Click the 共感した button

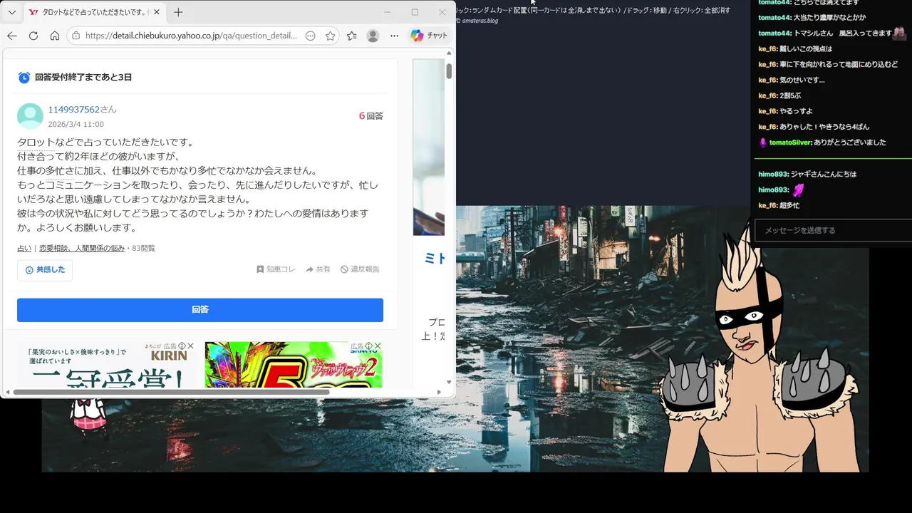tap(45, 270)
